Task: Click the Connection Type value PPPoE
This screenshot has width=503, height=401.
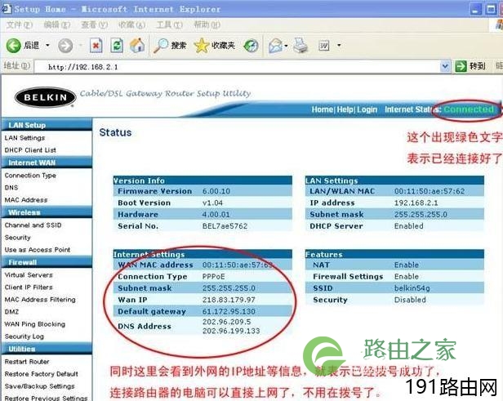Action: (213, 277)
